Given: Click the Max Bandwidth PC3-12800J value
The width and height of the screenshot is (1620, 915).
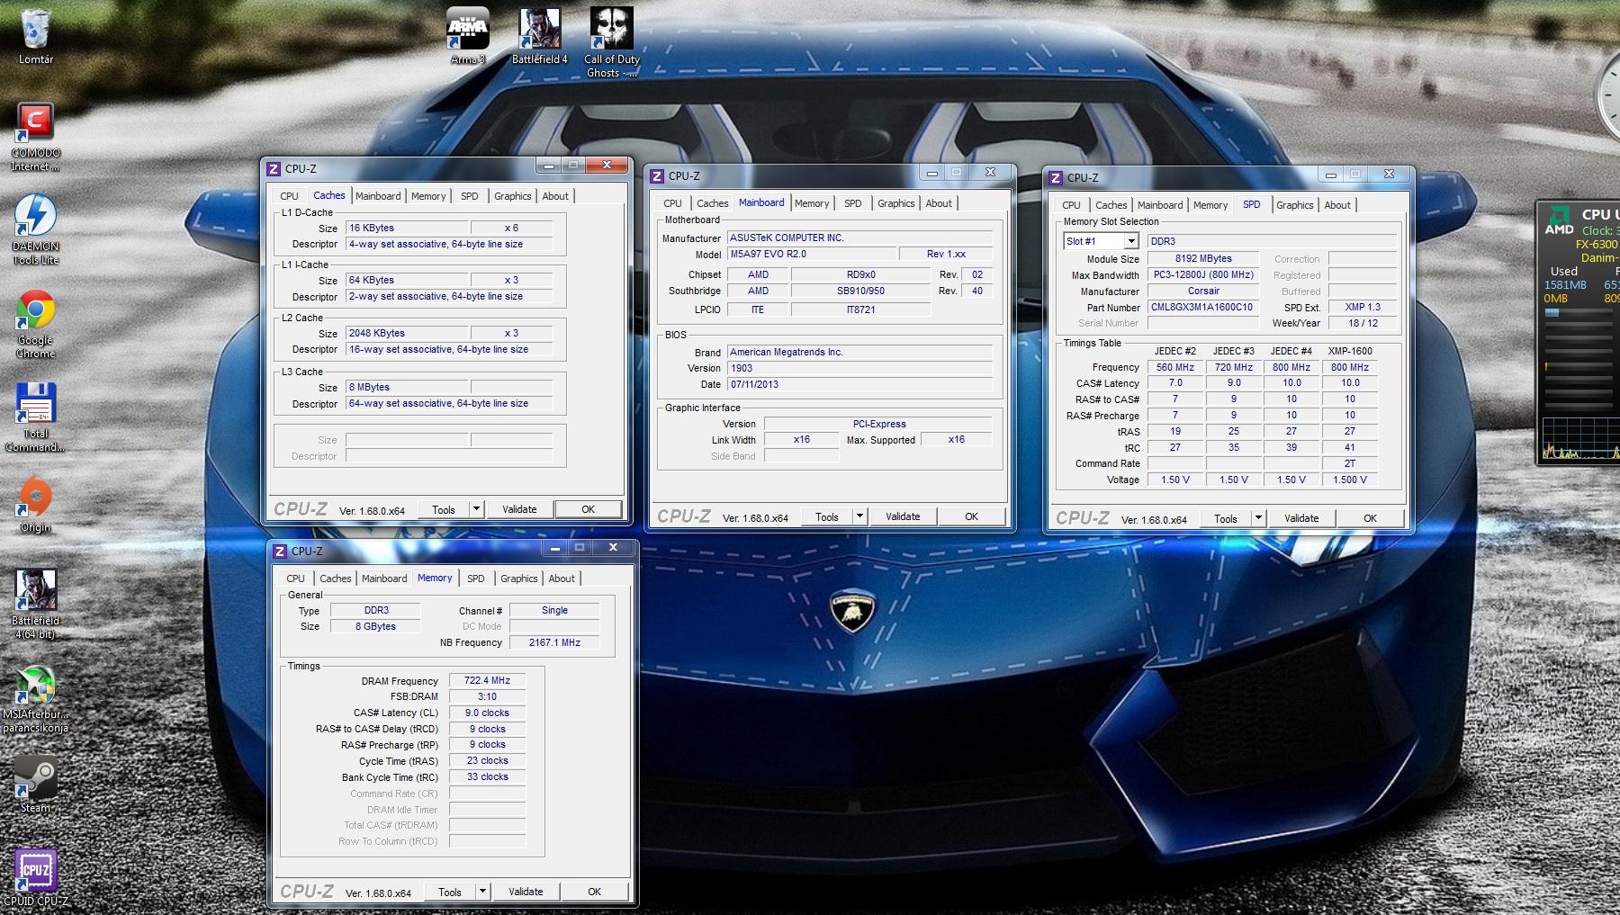Looking at the screenshot, I should pyautogui.click(x=1203, y=274).
